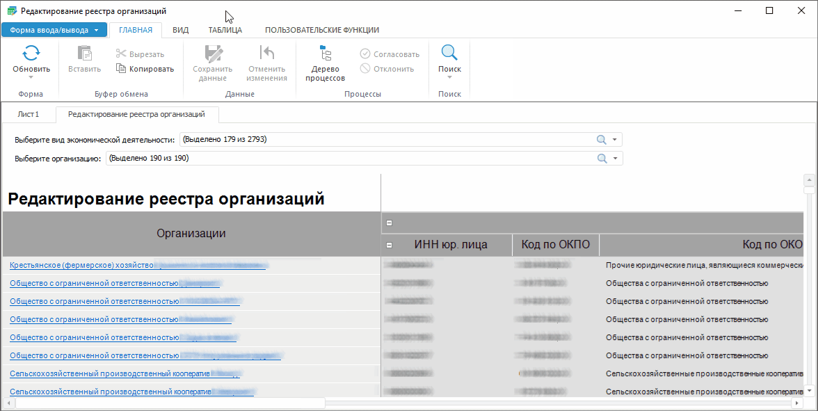Open Дерево процессов process tree
The height and width of the screenshot is (411, 818).
tap(325, 54)
